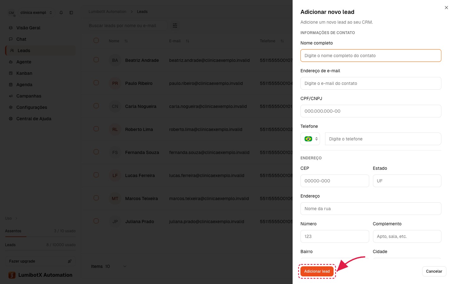
Task: Click the notifications bell icon
Action: pos(61,13)
